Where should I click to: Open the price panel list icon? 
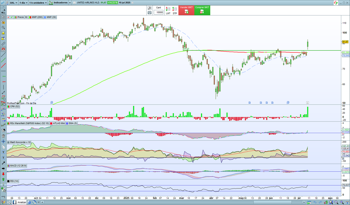[26, 17]
